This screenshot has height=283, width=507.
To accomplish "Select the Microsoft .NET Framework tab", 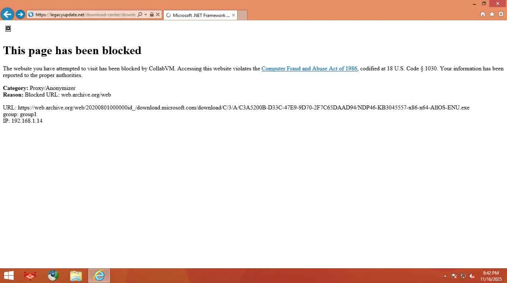I will [200, 15].
